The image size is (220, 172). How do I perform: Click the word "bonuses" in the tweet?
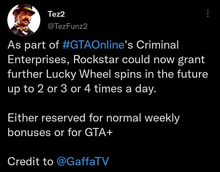coord(29,132)
